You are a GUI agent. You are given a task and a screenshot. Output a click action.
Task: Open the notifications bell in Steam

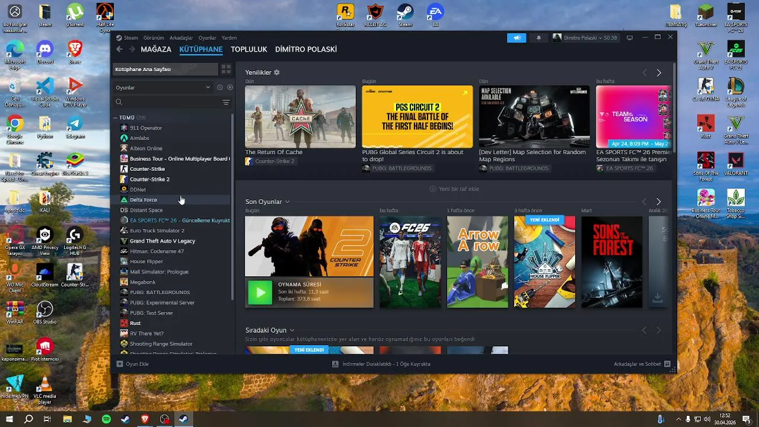(x=539, y=37)
